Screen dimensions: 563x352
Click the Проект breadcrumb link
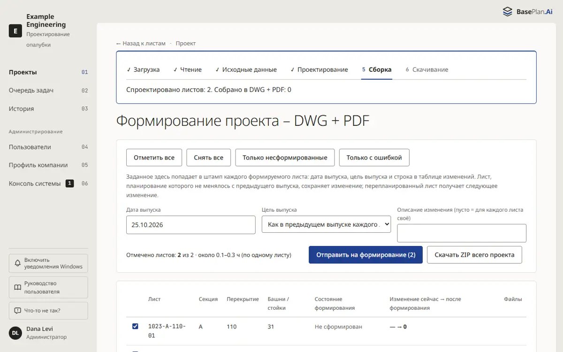pos(186,43)
